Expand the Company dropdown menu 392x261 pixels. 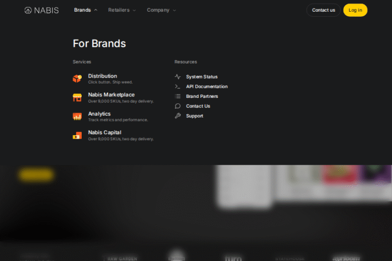point(161,10)
